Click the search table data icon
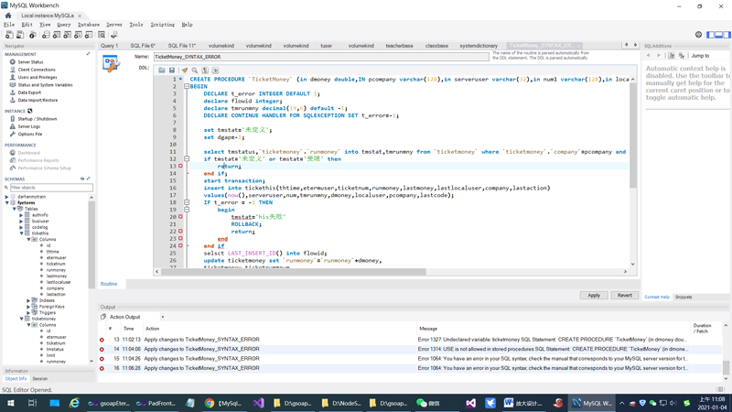 102,35
